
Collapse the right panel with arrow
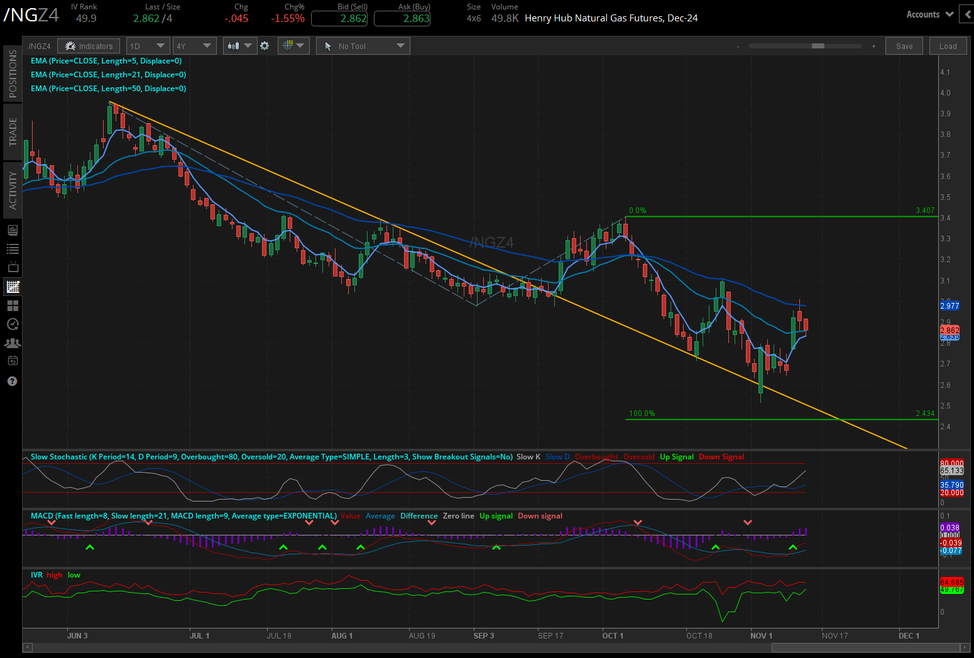(966, 14)
